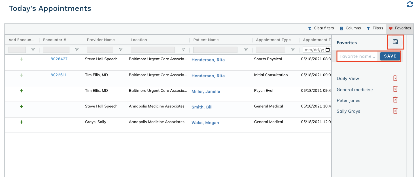This screenshot has height=177, width=414.
Task: Sort by Encounter # column header
Action: pyautogui.click(x=54, y=40)
